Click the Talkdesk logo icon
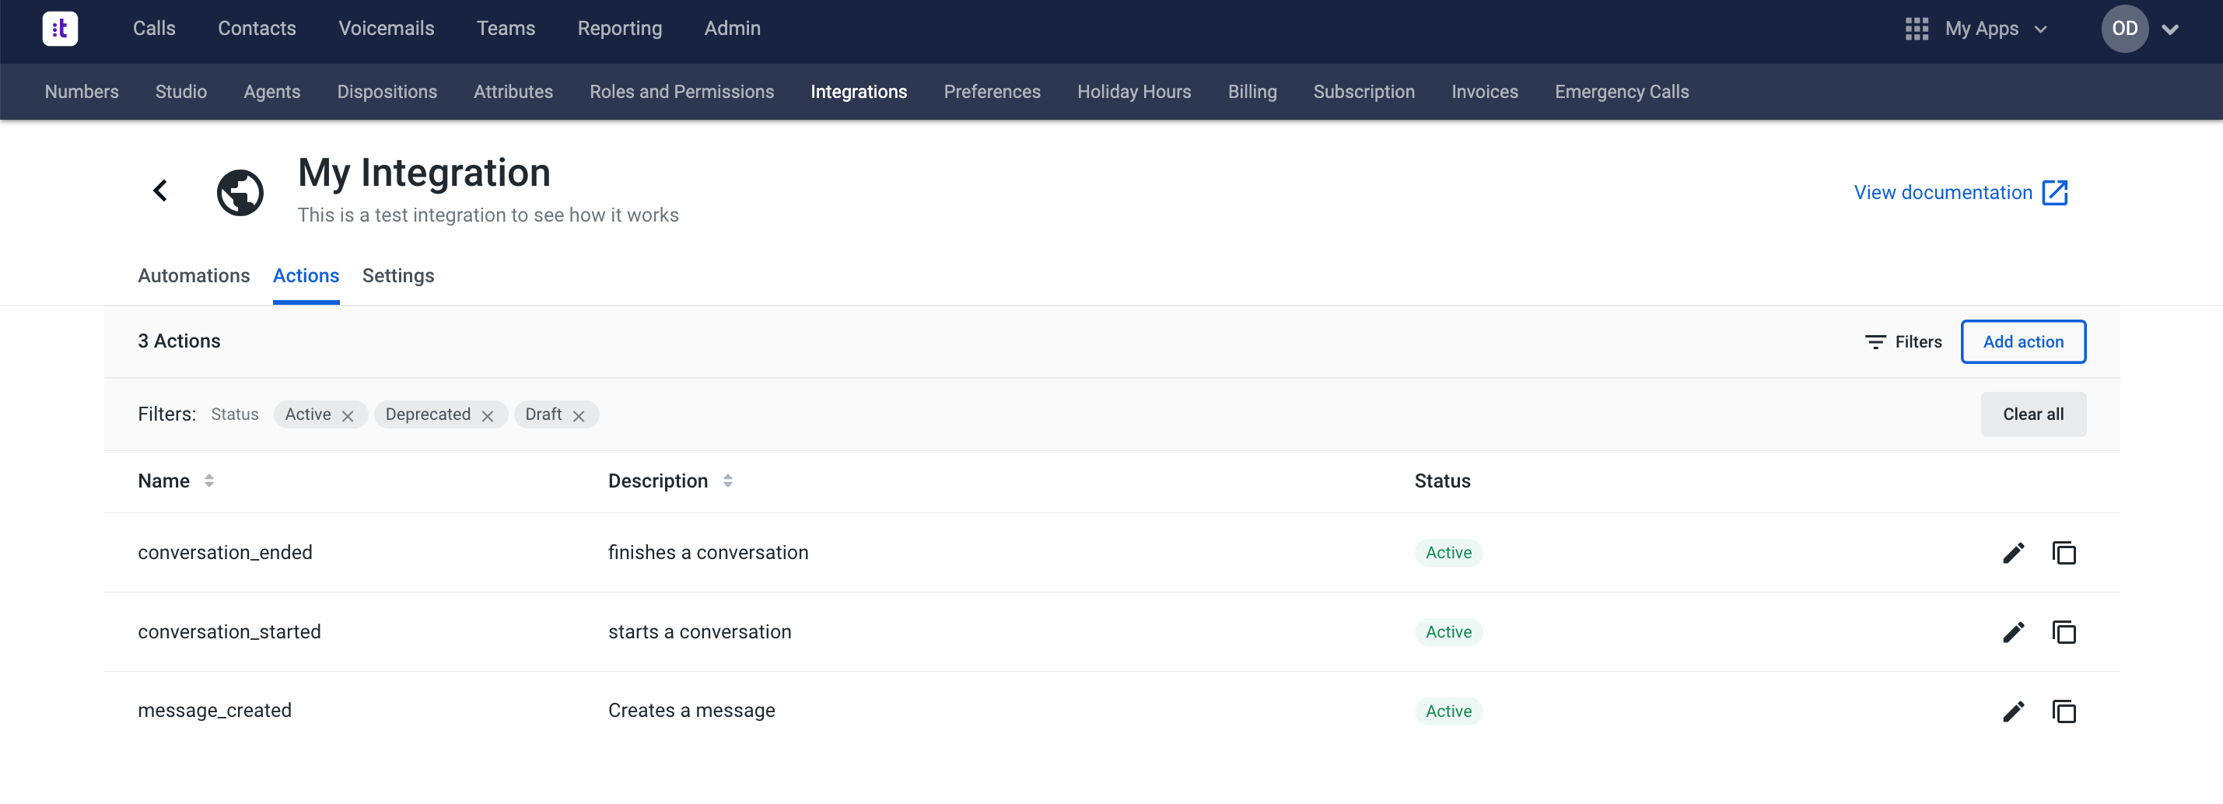2223x804 pixels. click(60, 29)
